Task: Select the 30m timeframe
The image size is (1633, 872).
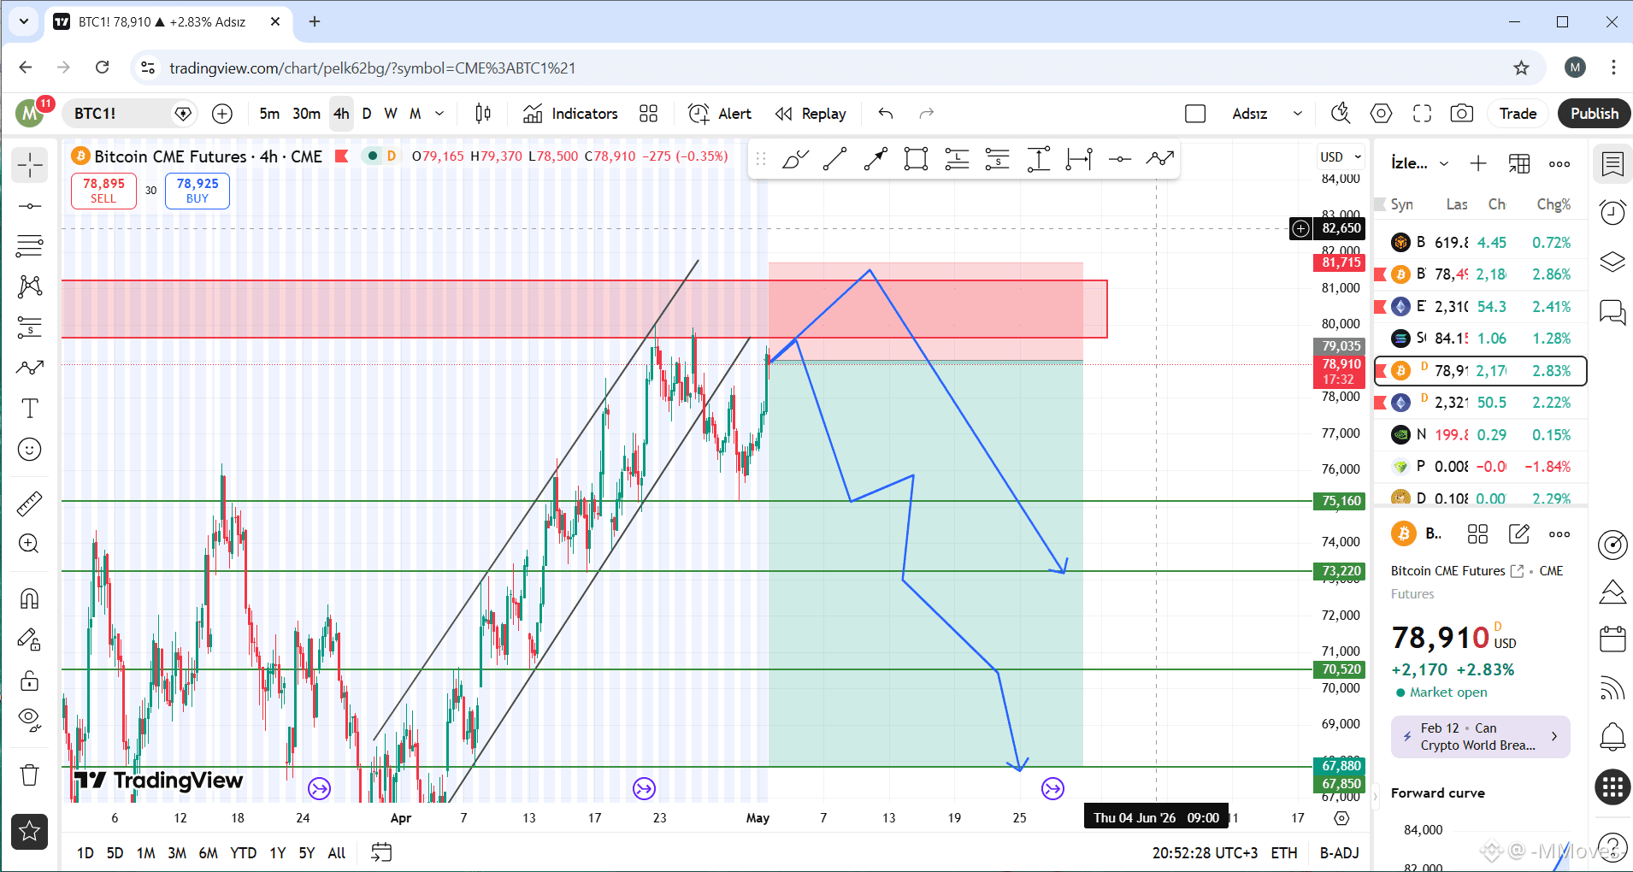Action: (306, 114)
